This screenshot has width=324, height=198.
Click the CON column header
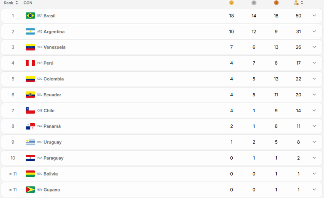click(x=28, y=3)
